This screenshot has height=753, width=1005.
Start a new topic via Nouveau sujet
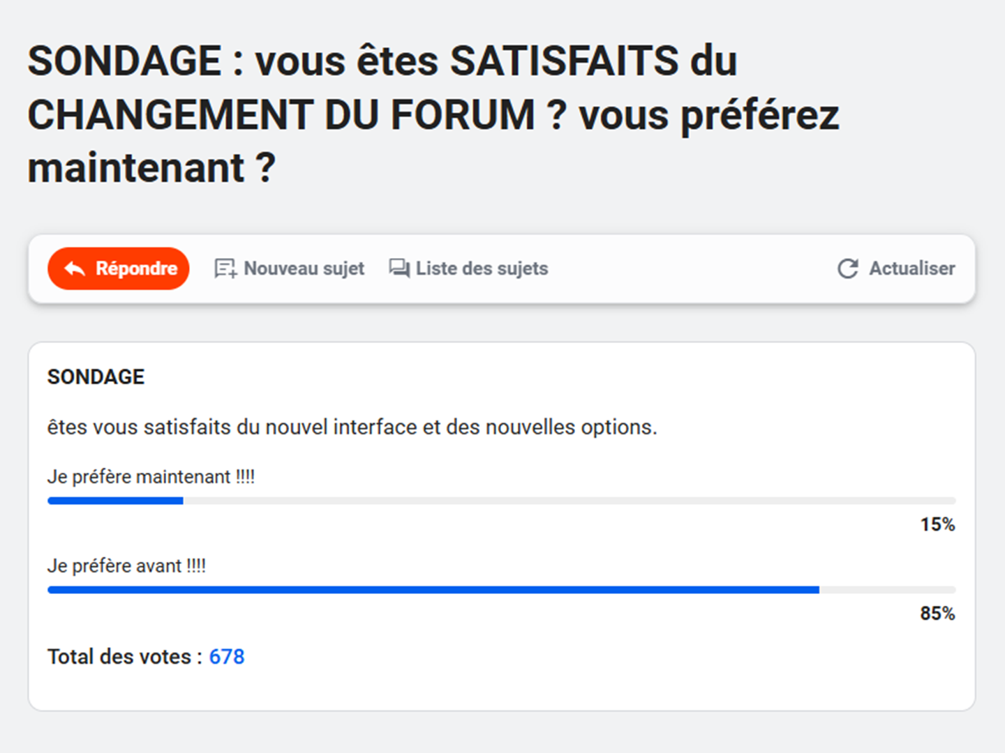tap(289, 268)
